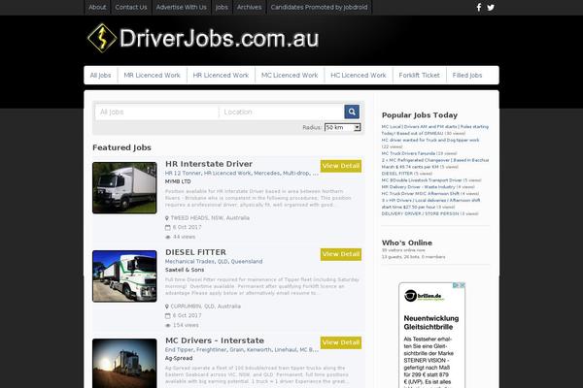
Task: Click the MC Drivers Interstate truck thumbnail
Action: [124, 364]
